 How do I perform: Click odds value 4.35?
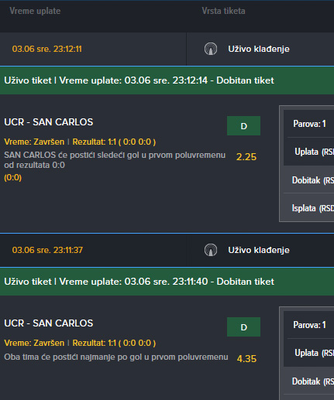(246, 359)
